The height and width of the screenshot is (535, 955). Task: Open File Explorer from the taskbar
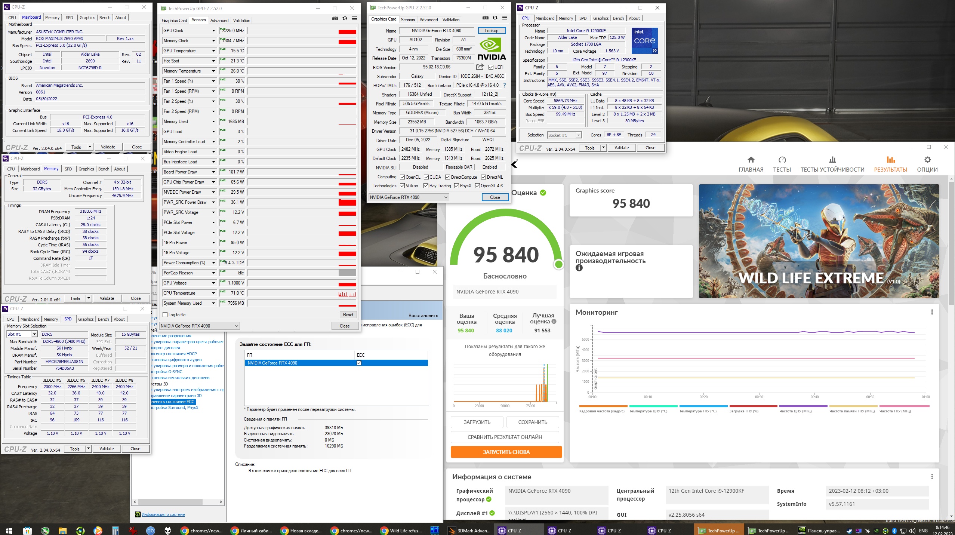pos(62,531)
